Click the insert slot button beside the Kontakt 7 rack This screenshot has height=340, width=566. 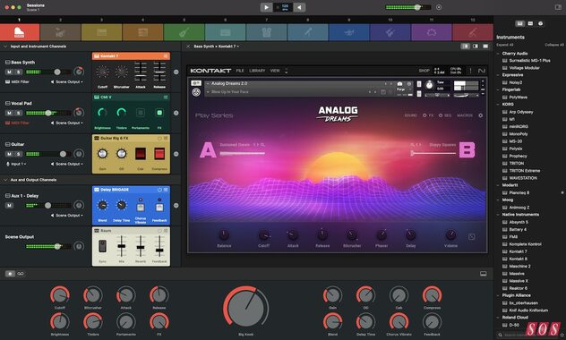click(x=176, y=72)
